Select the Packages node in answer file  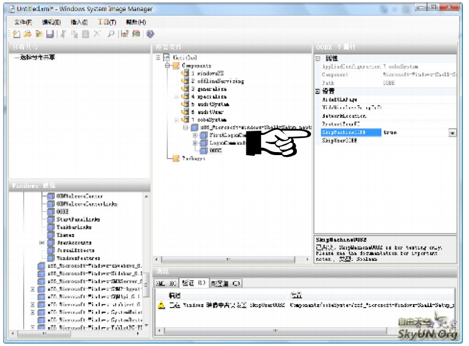(x=193, y=158)
